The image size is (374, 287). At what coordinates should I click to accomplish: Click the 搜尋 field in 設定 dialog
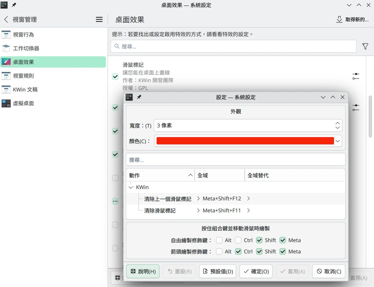[x=235, y=160]
